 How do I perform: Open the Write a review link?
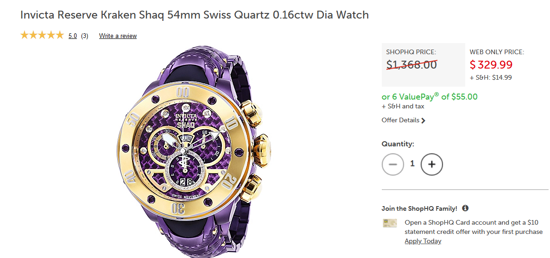point(118,36)
